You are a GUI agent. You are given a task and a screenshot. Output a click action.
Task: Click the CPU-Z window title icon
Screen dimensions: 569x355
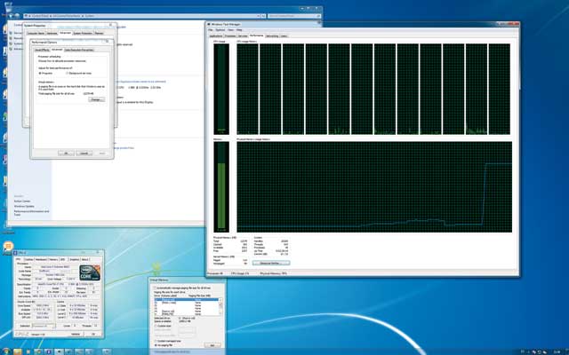(x=16, y=252)
